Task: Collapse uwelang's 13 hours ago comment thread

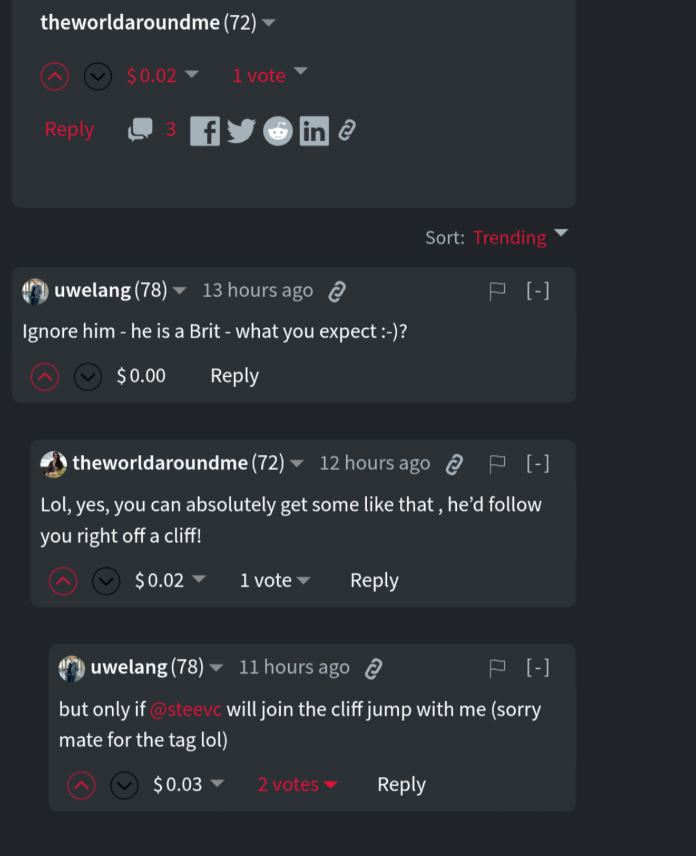Action: click(x=537, y=290)
